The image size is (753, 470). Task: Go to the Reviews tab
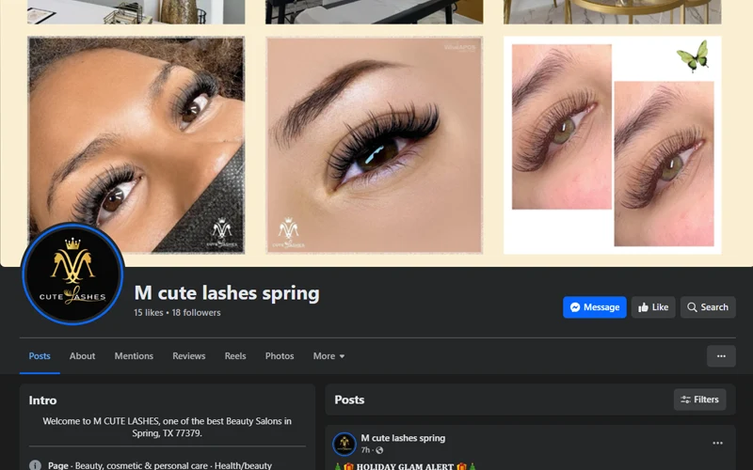click(188, 356)
